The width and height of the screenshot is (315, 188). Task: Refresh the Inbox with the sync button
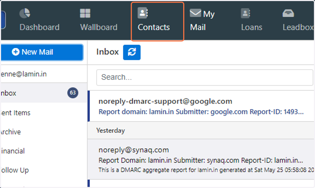132,52
